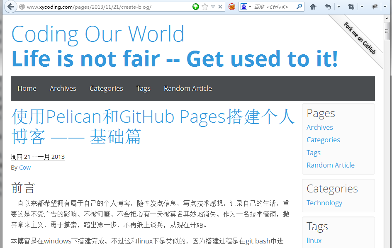Image resolution: width=392 pixels, height=248 pixels.
Task: Open Archives in the navigation bar
Action: click(x=63, y=88)
